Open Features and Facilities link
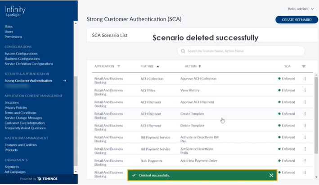 [x=21, y=145]
